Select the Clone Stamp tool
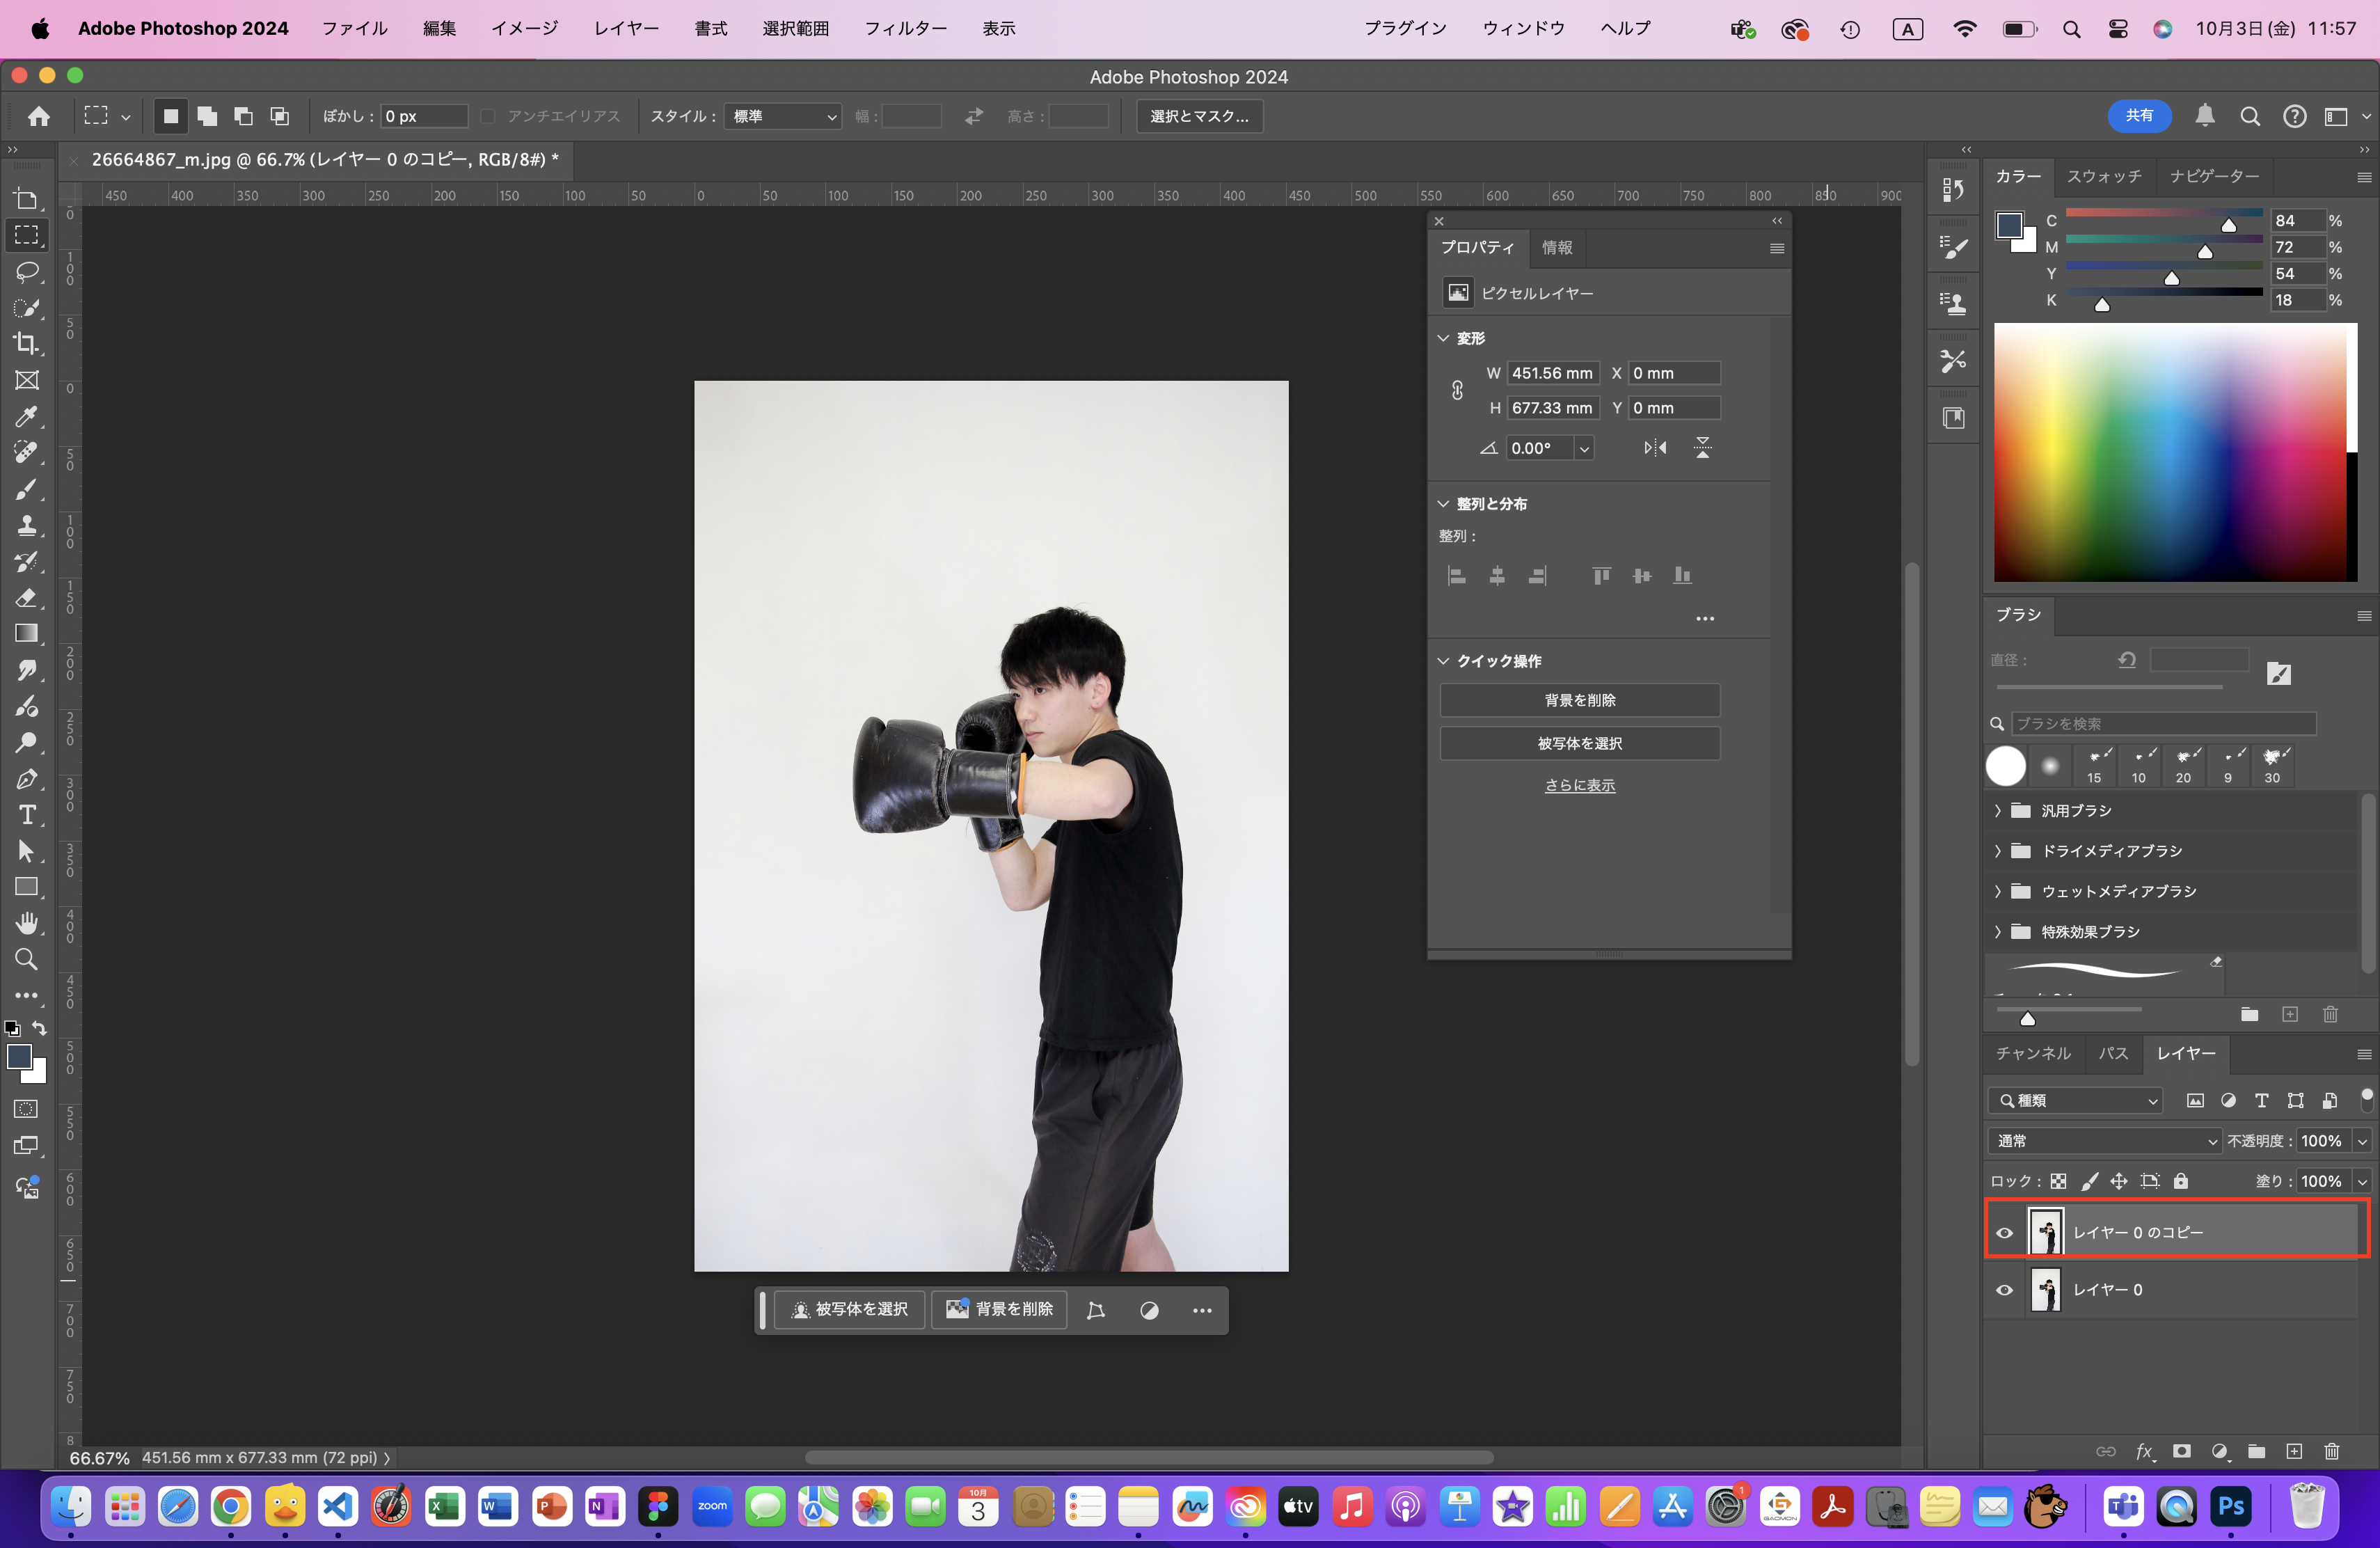The width and height of the screenshot is (2380, 1548). coord(27,525)
